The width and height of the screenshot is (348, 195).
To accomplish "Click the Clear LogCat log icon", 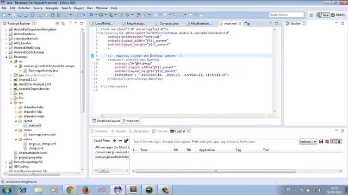I will point(327,141).
